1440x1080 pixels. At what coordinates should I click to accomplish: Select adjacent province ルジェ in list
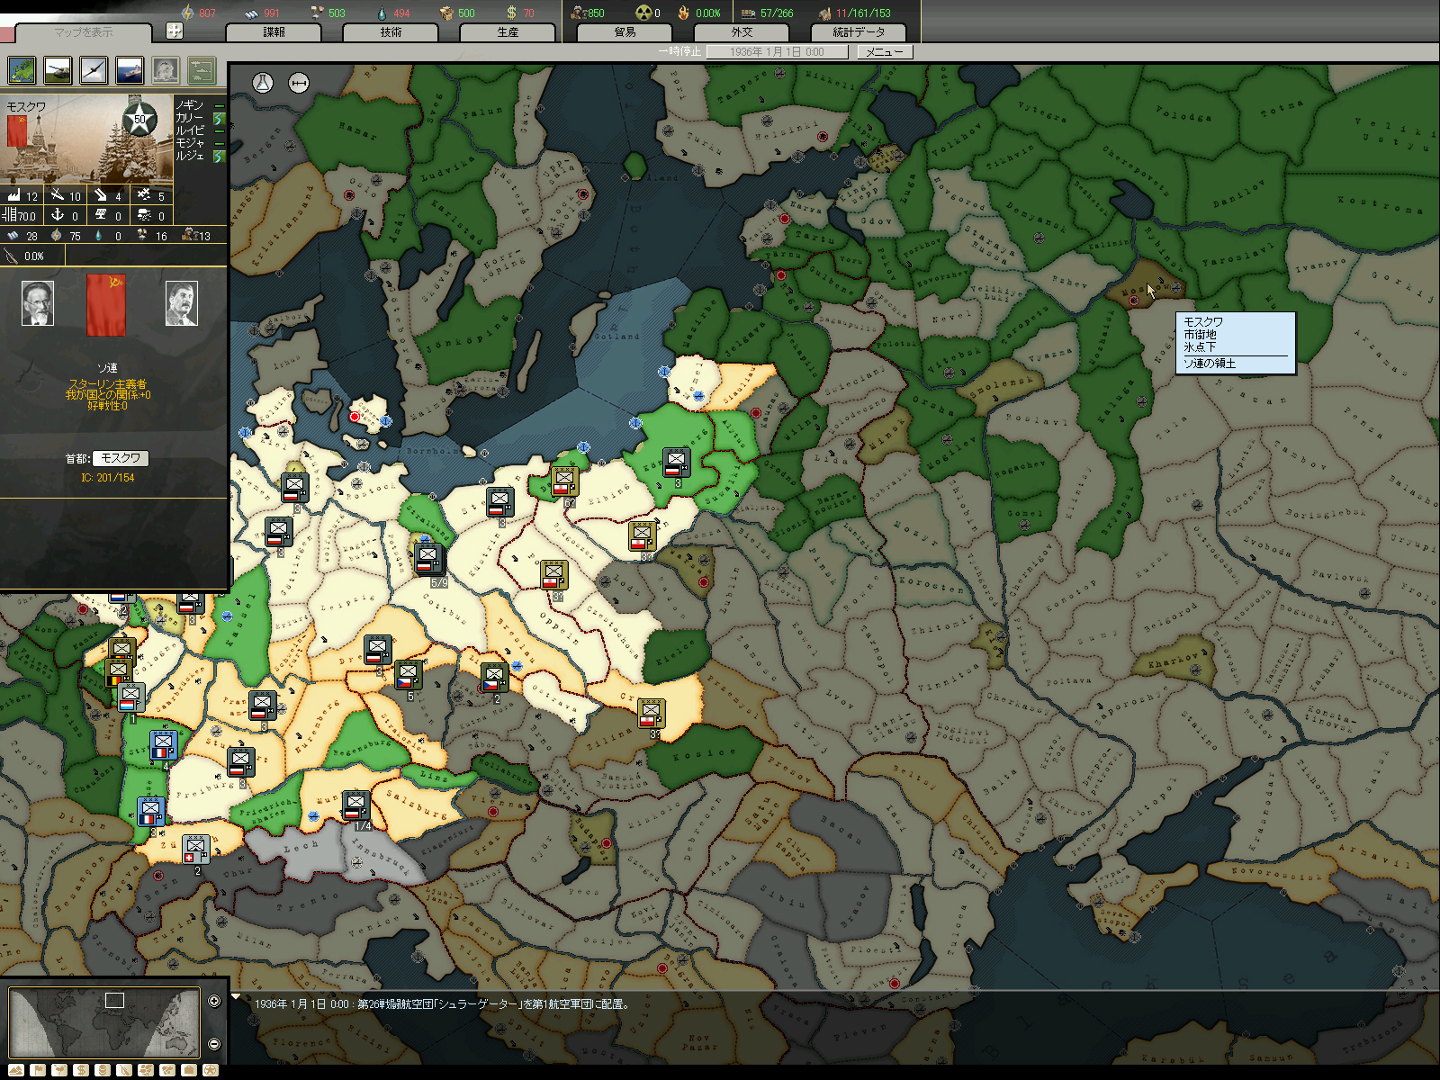pos(189,156)
